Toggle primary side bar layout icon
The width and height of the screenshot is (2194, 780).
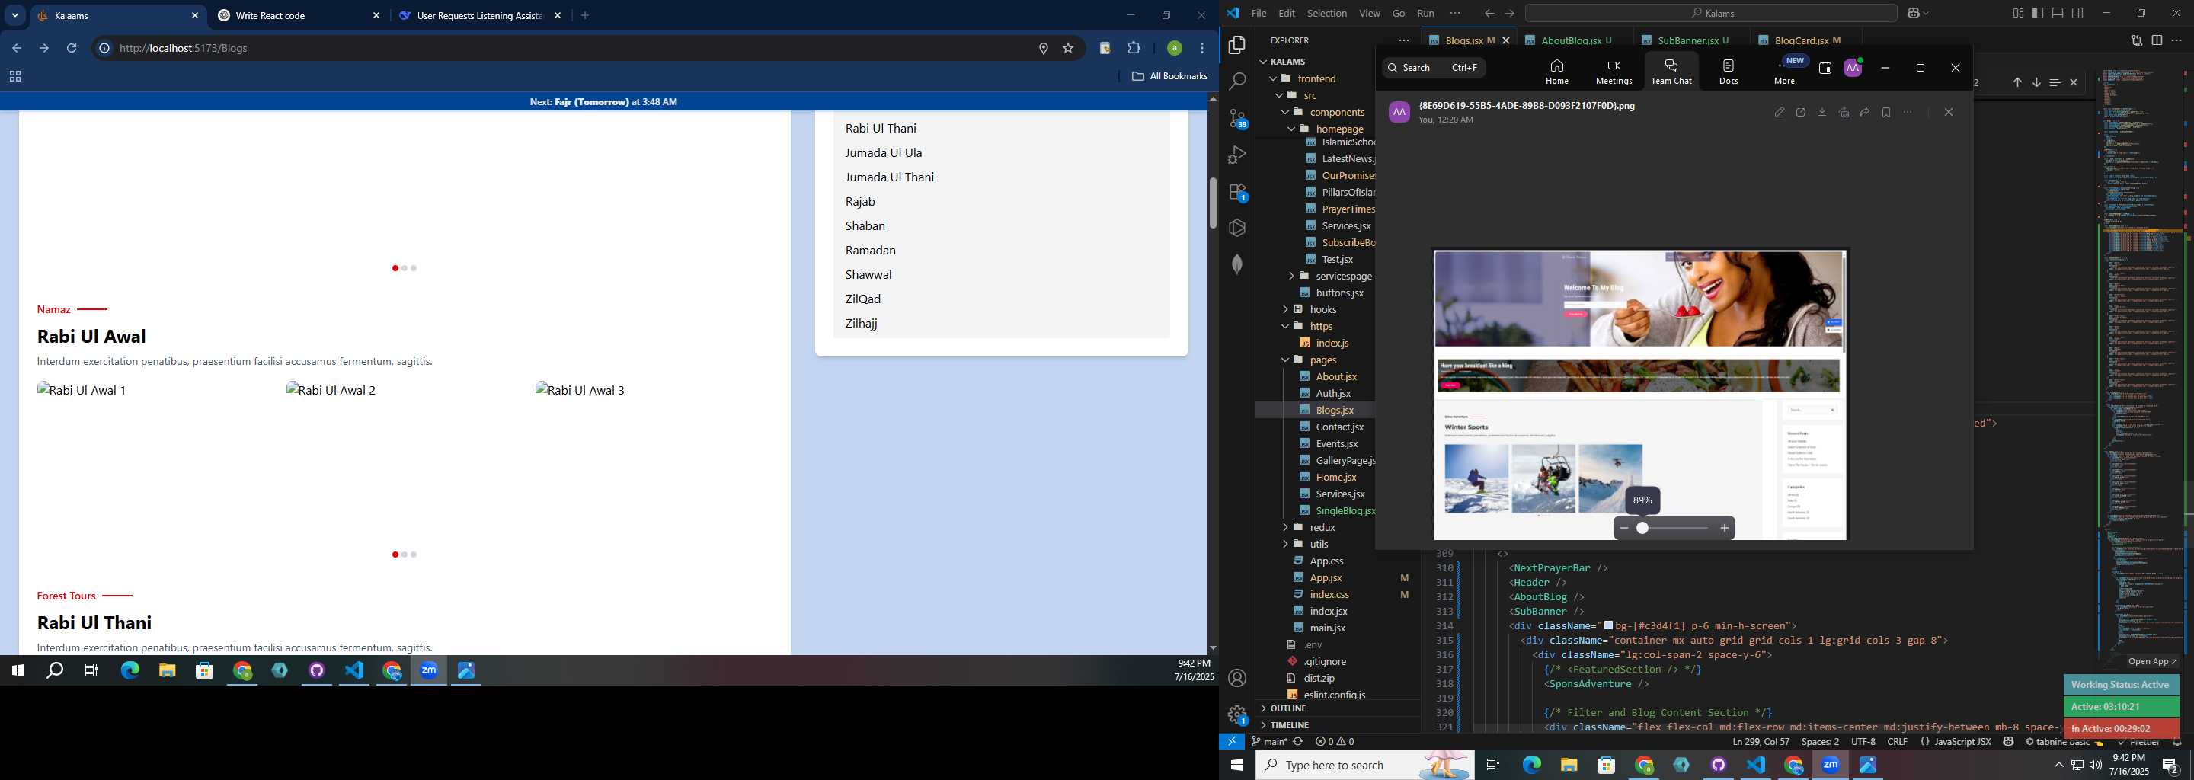tap(2037, 13)
